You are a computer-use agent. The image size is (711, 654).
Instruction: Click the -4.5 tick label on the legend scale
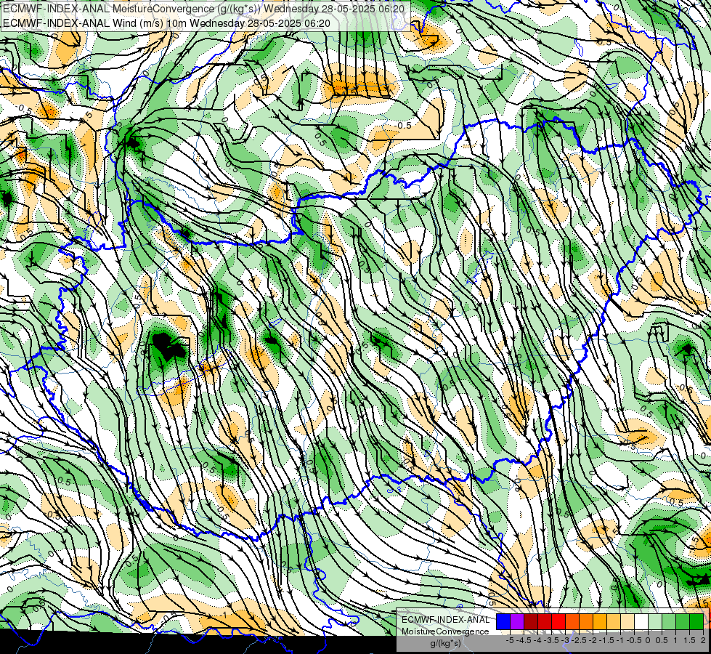(524, 640)
